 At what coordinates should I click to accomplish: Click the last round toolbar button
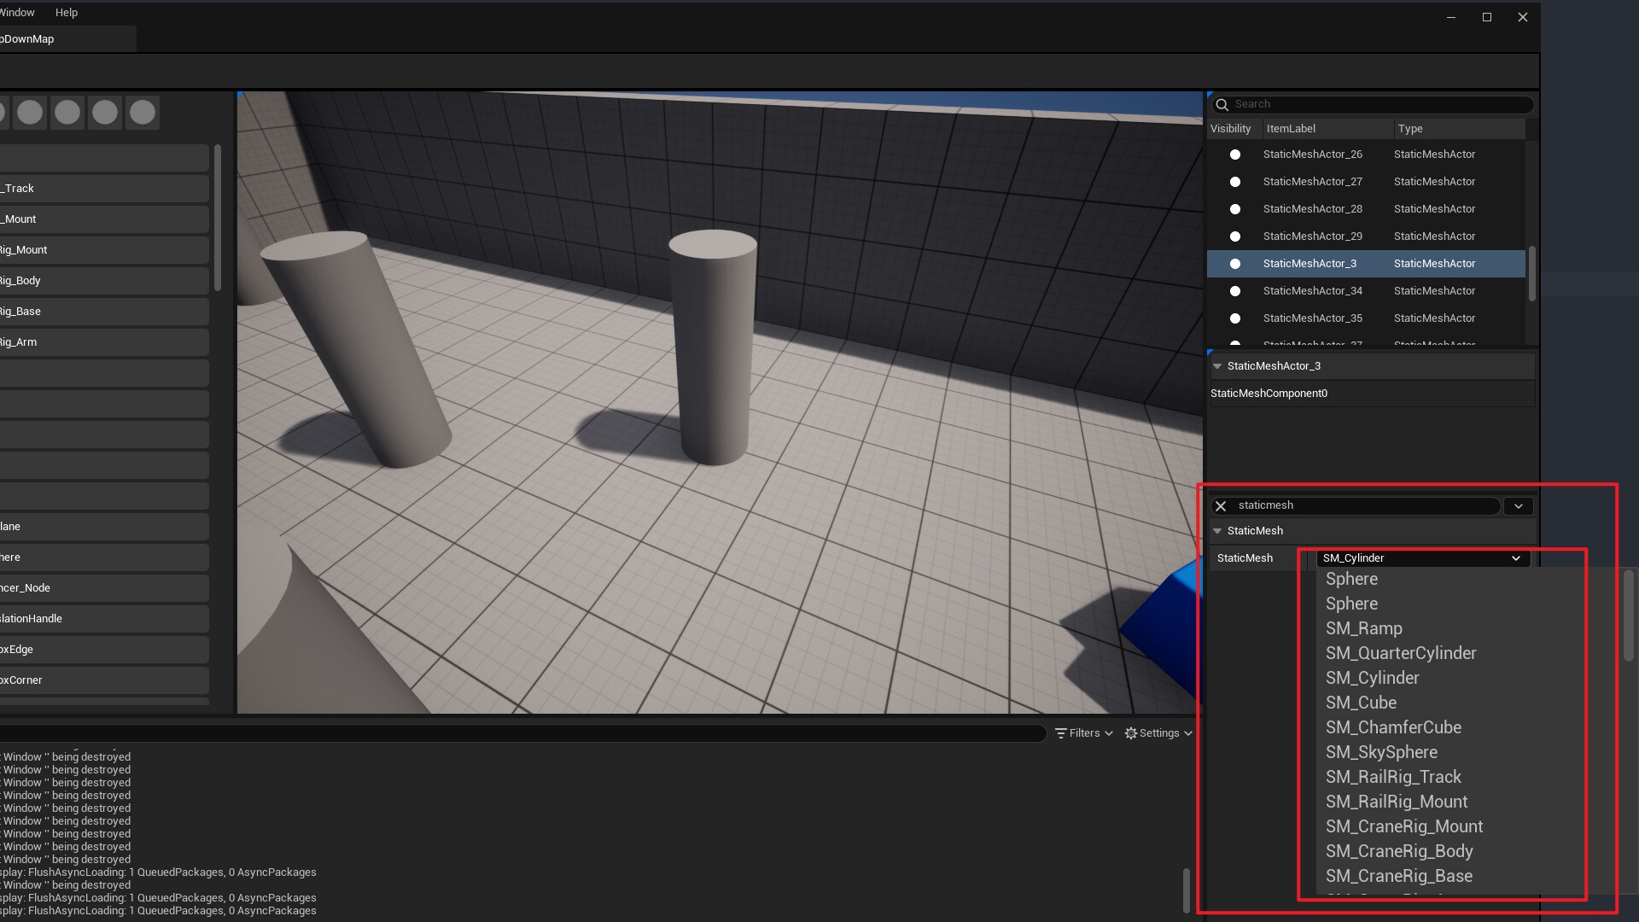[x=143, y=113]
